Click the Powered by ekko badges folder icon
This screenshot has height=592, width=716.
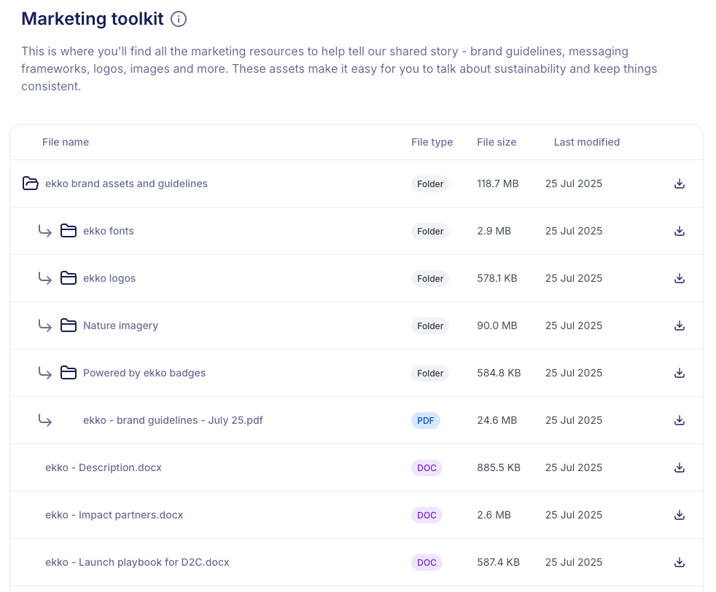69,373
